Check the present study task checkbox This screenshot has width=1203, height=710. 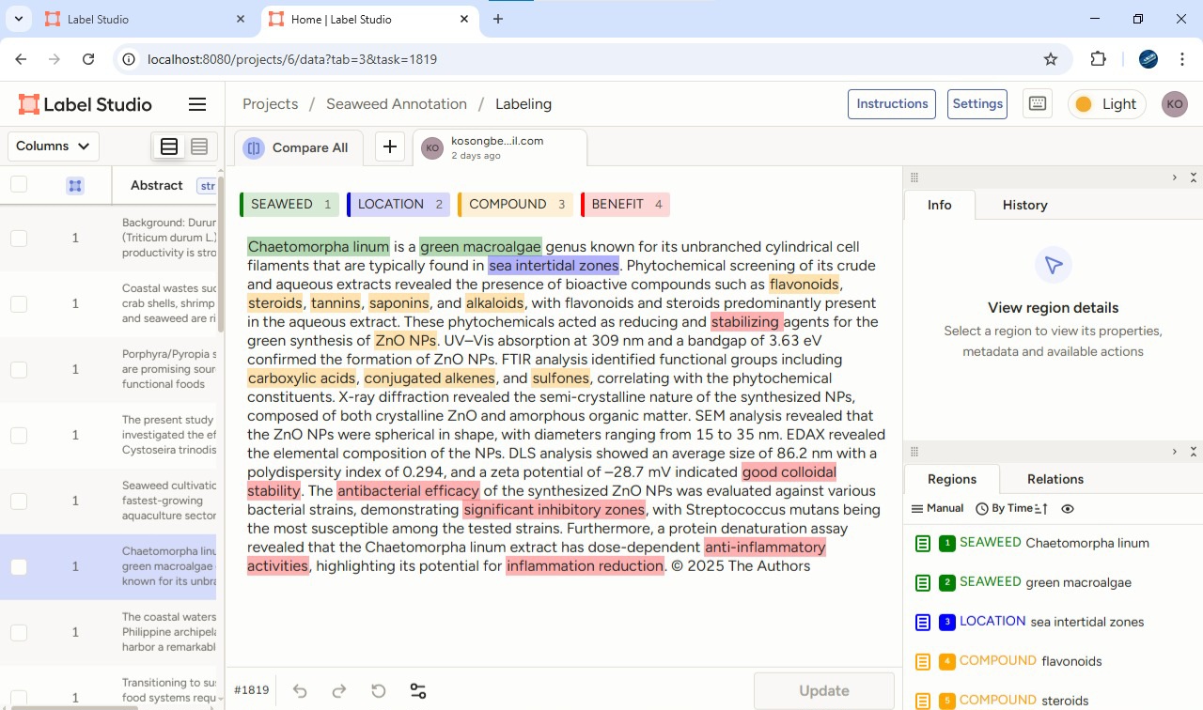tap(19, 436)
